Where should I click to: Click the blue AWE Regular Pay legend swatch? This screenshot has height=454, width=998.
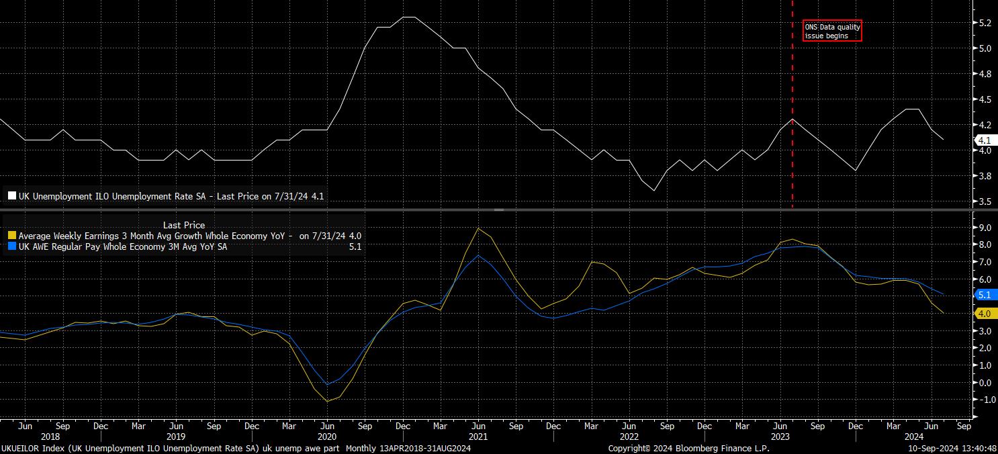point(11,247)
